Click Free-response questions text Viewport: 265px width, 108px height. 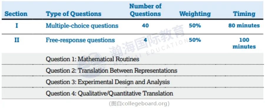click(80, 40)
